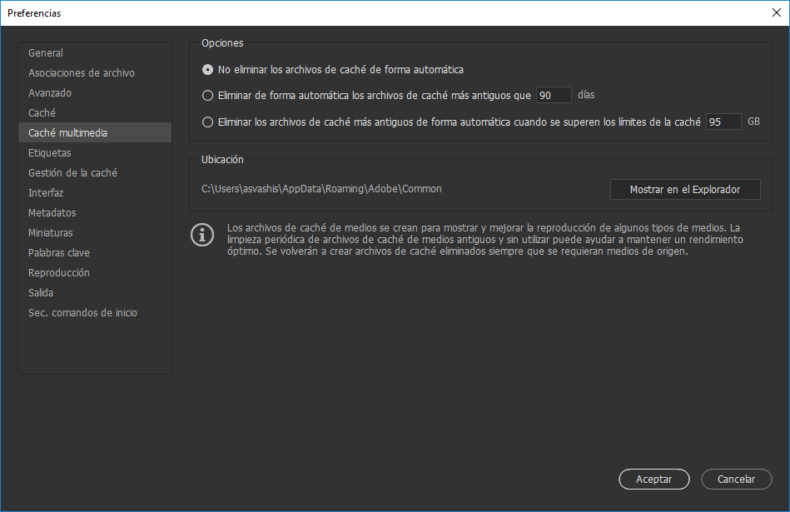
Task: Click inside the GB cache limit field
Action: pos(723,122)
